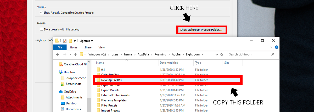Viewport: 314px width, 112px height.
Task: Toggle Show Partially Compatible Develop Presets
Action: tap(42, 13)
